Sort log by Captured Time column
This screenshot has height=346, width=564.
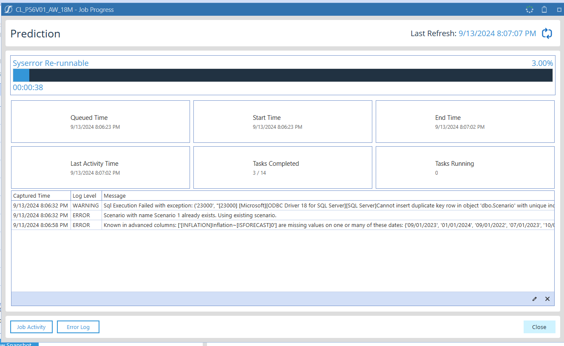(x=32, y=196)
